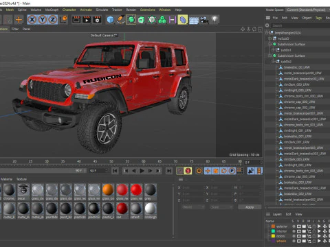Open the MoGraph menu

click(x=52, y=10)
